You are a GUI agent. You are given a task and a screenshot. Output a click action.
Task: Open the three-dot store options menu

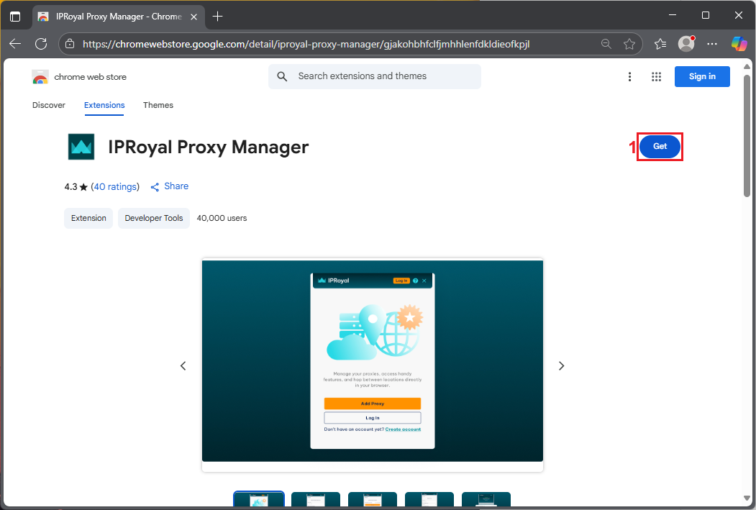[629, 77]
